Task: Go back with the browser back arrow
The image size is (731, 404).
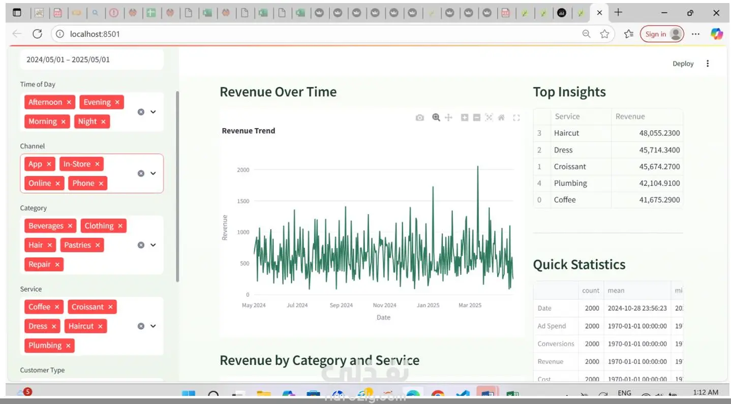Action: point(17,34)
